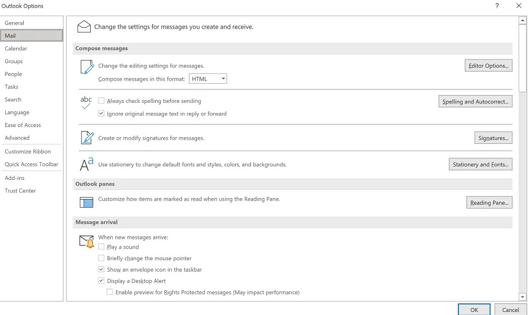Image resolution: width=528 pixels, height=315 pixels.
Task: Click the envelope with bell arrival icon
Action: [x=87, y=241]
